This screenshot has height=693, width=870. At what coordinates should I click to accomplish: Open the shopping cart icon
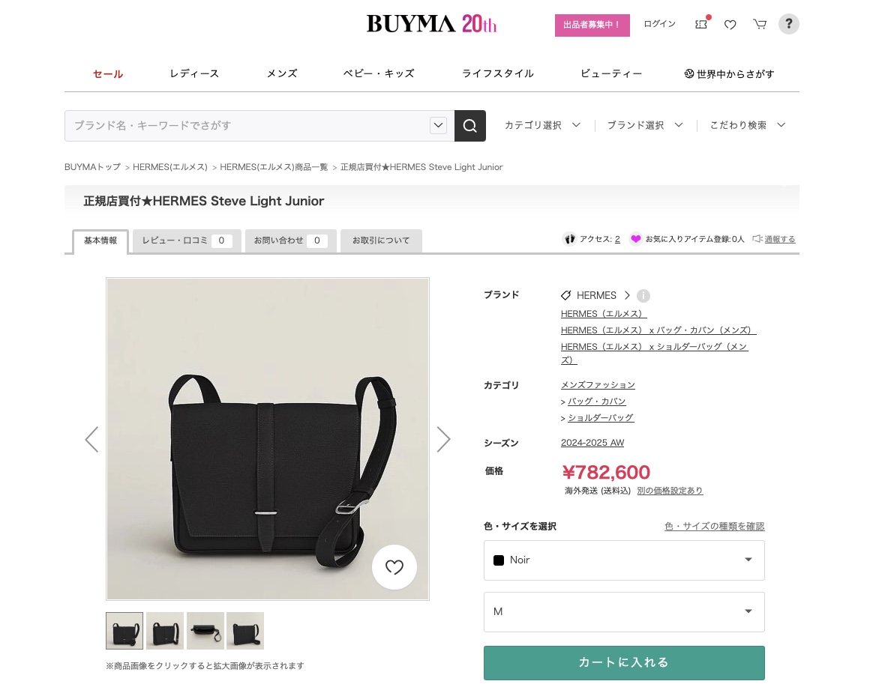760,25
